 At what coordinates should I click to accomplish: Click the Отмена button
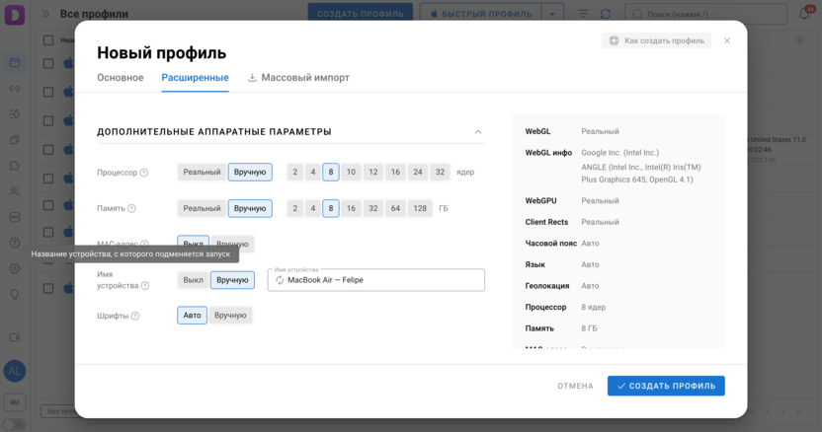576,386
